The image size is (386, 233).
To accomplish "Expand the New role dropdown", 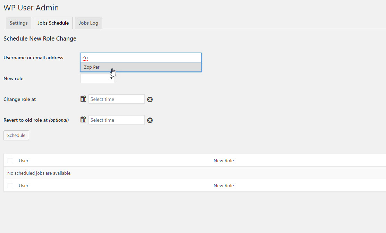I will (x=98, y=78).
